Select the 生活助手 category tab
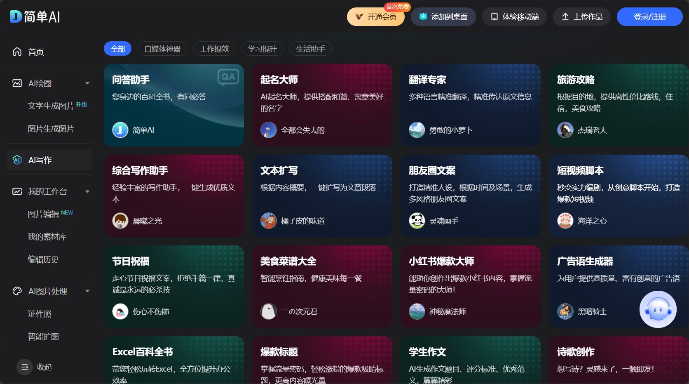 pos(311,49)
